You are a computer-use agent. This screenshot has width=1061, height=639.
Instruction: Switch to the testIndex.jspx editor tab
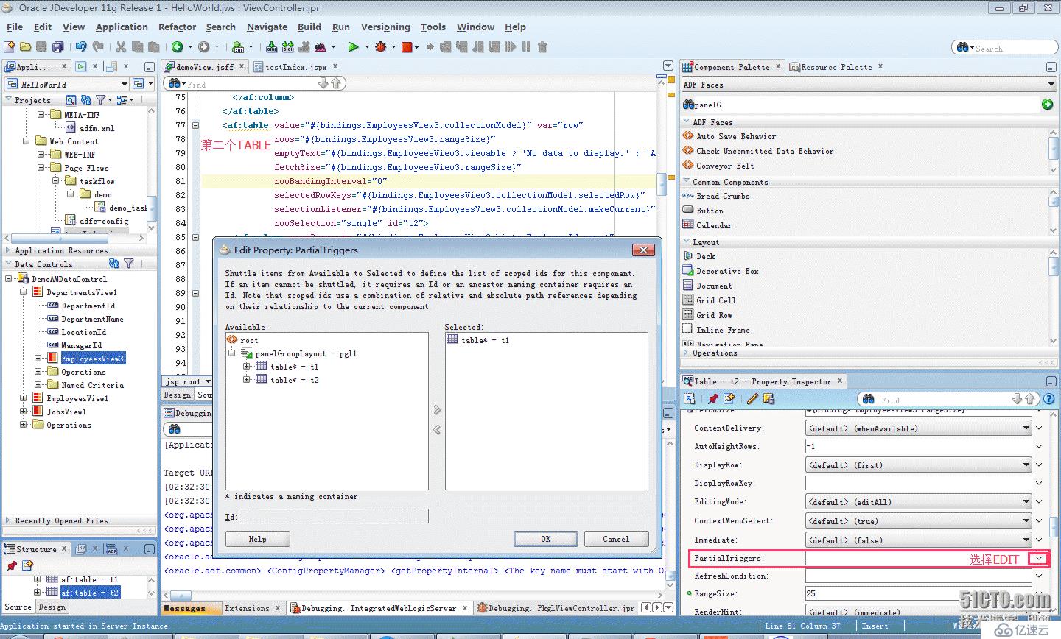(x=295, y=66)
